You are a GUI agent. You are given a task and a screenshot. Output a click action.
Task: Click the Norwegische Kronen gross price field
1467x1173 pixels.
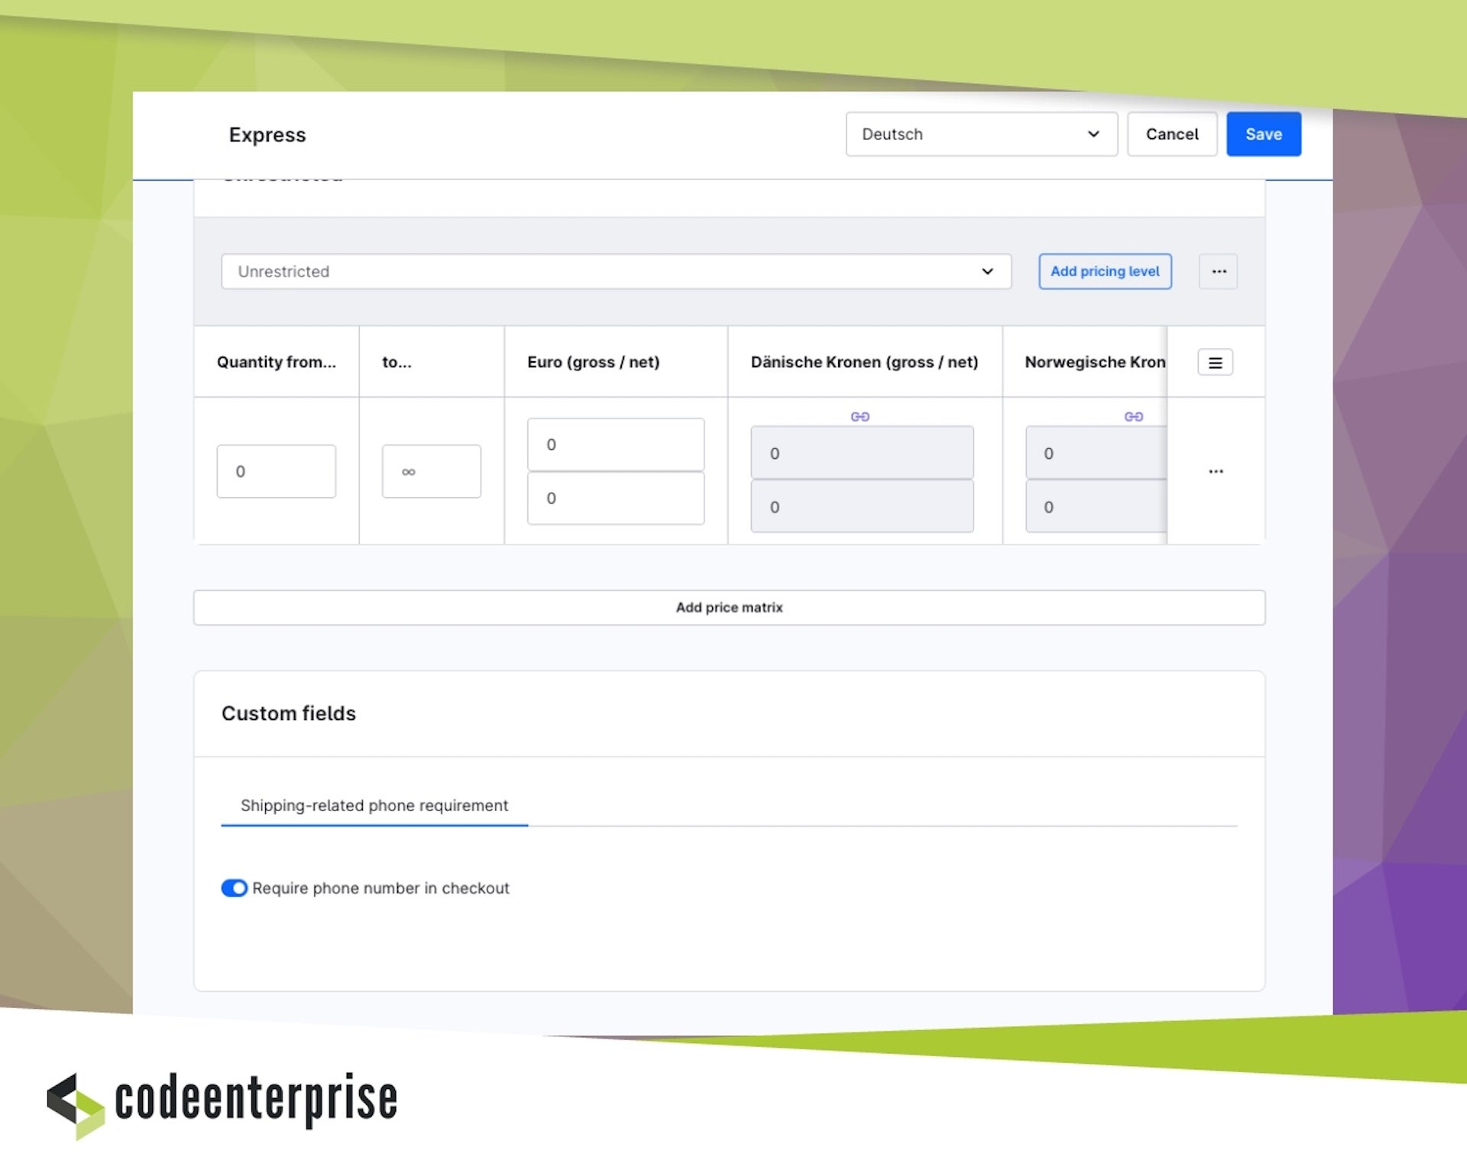[x=1096, y=453]
